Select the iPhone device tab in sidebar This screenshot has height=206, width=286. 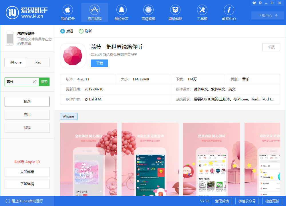[16, 62]
